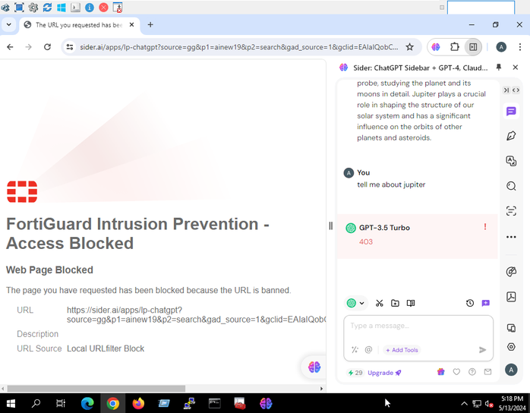Show more Sider tools via three dots
530x413 pixels.
coord(511,237)
